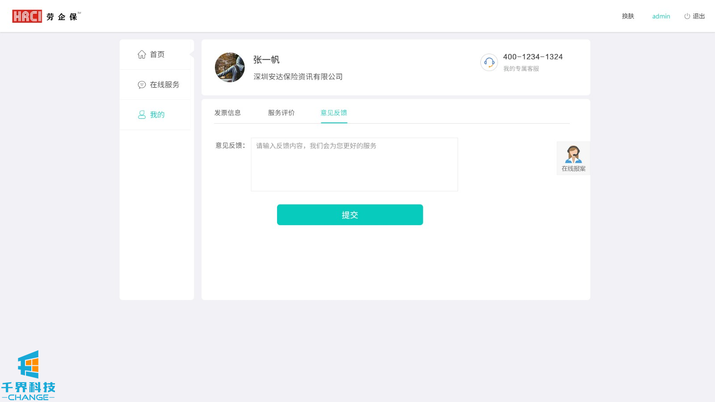
Task: Click the 千界科技 CHANGE watermark logo
Action: pos(28,376)
